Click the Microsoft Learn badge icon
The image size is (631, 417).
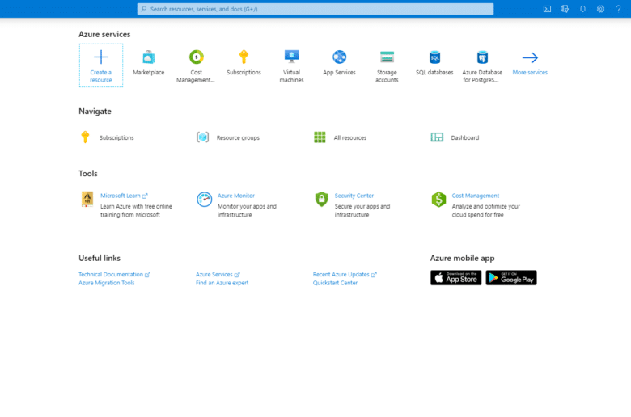pos(87,199)
